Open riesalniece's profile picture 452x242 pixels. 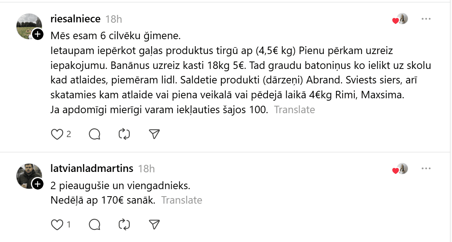pos(27,25)
